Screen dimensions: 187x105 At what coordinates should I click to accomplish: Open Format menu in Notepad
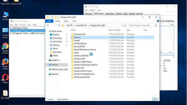[22, 24]
